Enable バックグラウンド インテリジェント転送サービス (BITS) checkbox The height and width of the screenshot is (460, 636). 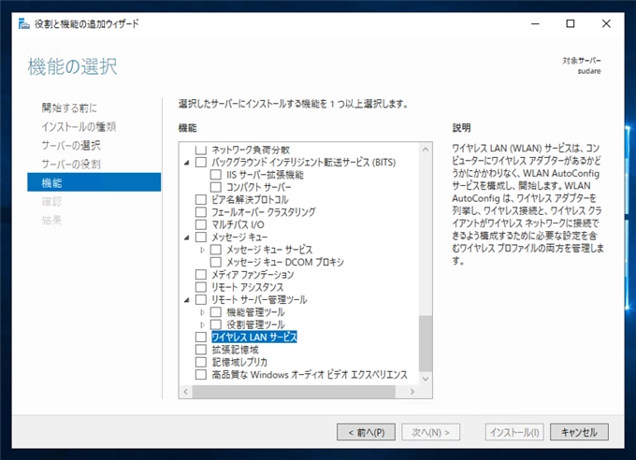[201, 163]
